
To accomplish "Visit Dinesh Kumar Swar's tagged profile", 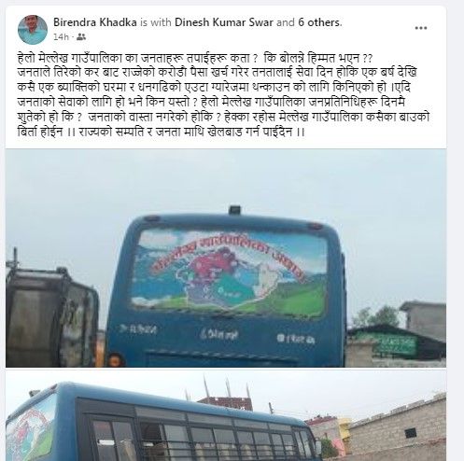I will (x=224, y=22).
